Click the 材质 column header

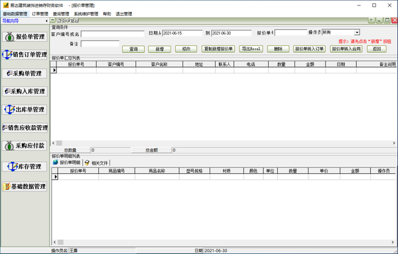pos(227,171)
